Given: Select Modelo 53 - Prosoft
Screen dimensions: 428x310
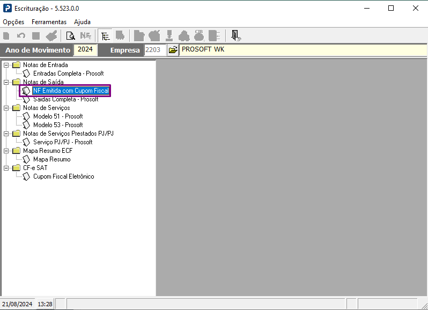Looking at the screenshot, I should coord(58,125).
